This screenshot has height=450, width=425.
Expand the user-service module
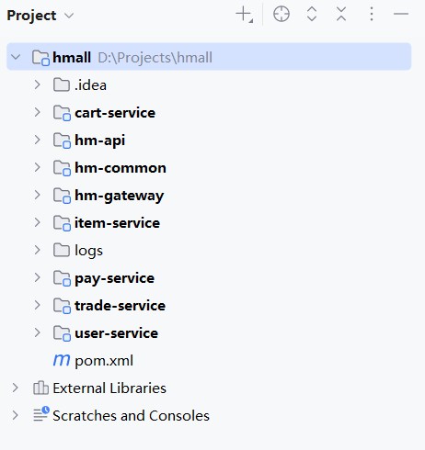pos(37,332)
